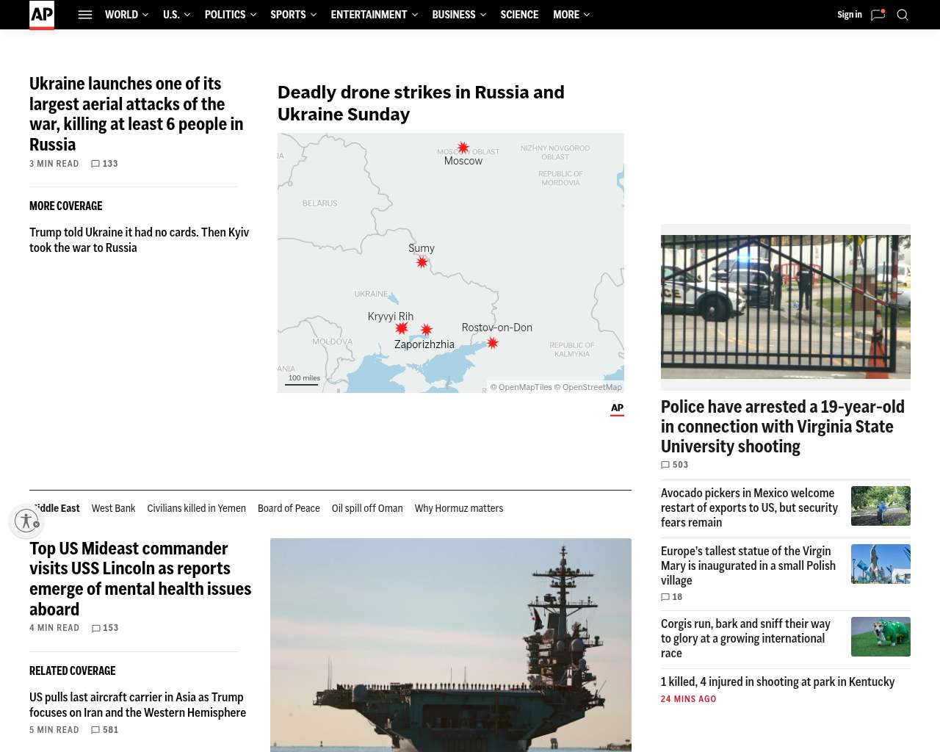Go to the AP logo homepage

point(42,15)
